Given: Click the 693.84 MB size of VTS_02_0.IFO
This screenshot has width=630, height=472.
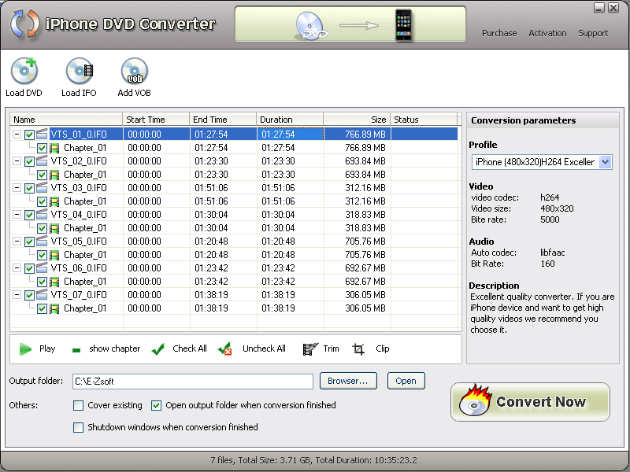Looking at the screenshot, I should [x=365, y=161].
